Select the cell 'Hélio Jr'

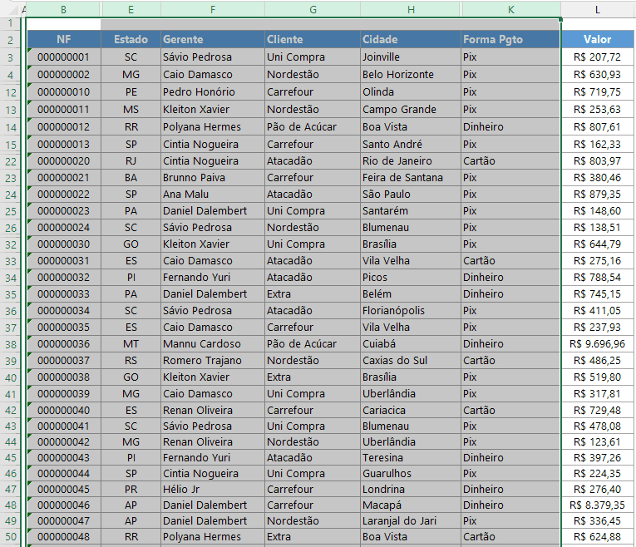coord(213,489)
